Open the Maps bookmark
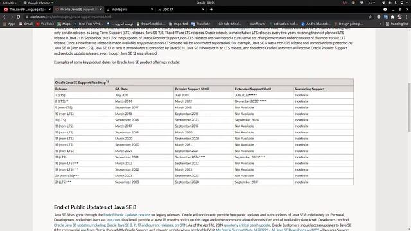Viewport: 411px width, 231px height. click(x=64, y=24)
